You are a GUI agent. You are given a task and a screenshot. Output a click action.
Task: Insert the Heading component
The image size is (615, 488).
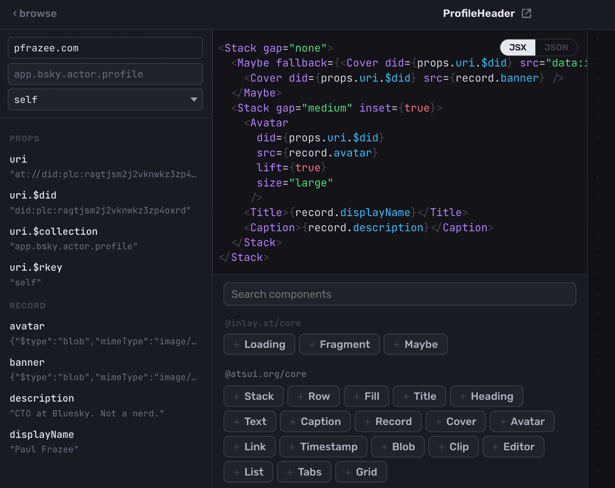pyautogui.click(x=486, y=396)
